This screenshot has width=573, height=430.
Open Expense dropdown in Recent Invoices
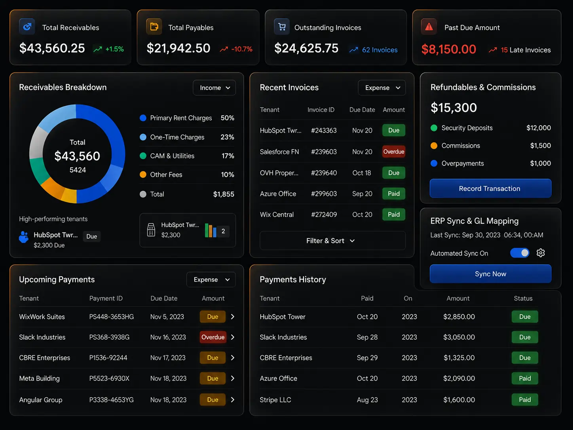click(382, 88)
